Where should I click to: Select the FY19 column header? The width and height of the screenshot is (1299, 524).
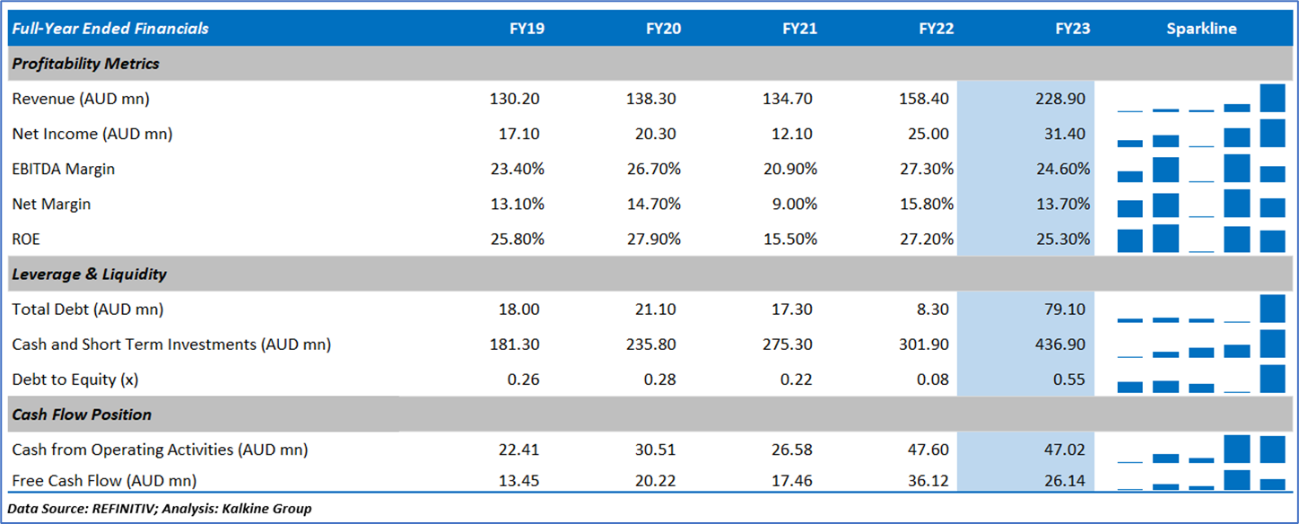click(527, 29)
